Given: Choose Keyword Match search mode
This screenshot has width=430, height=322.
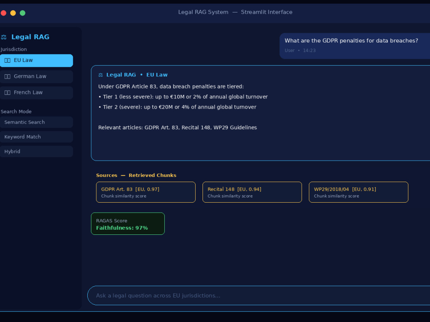Looking at the screenshot, I should click(x=36, y=137).
